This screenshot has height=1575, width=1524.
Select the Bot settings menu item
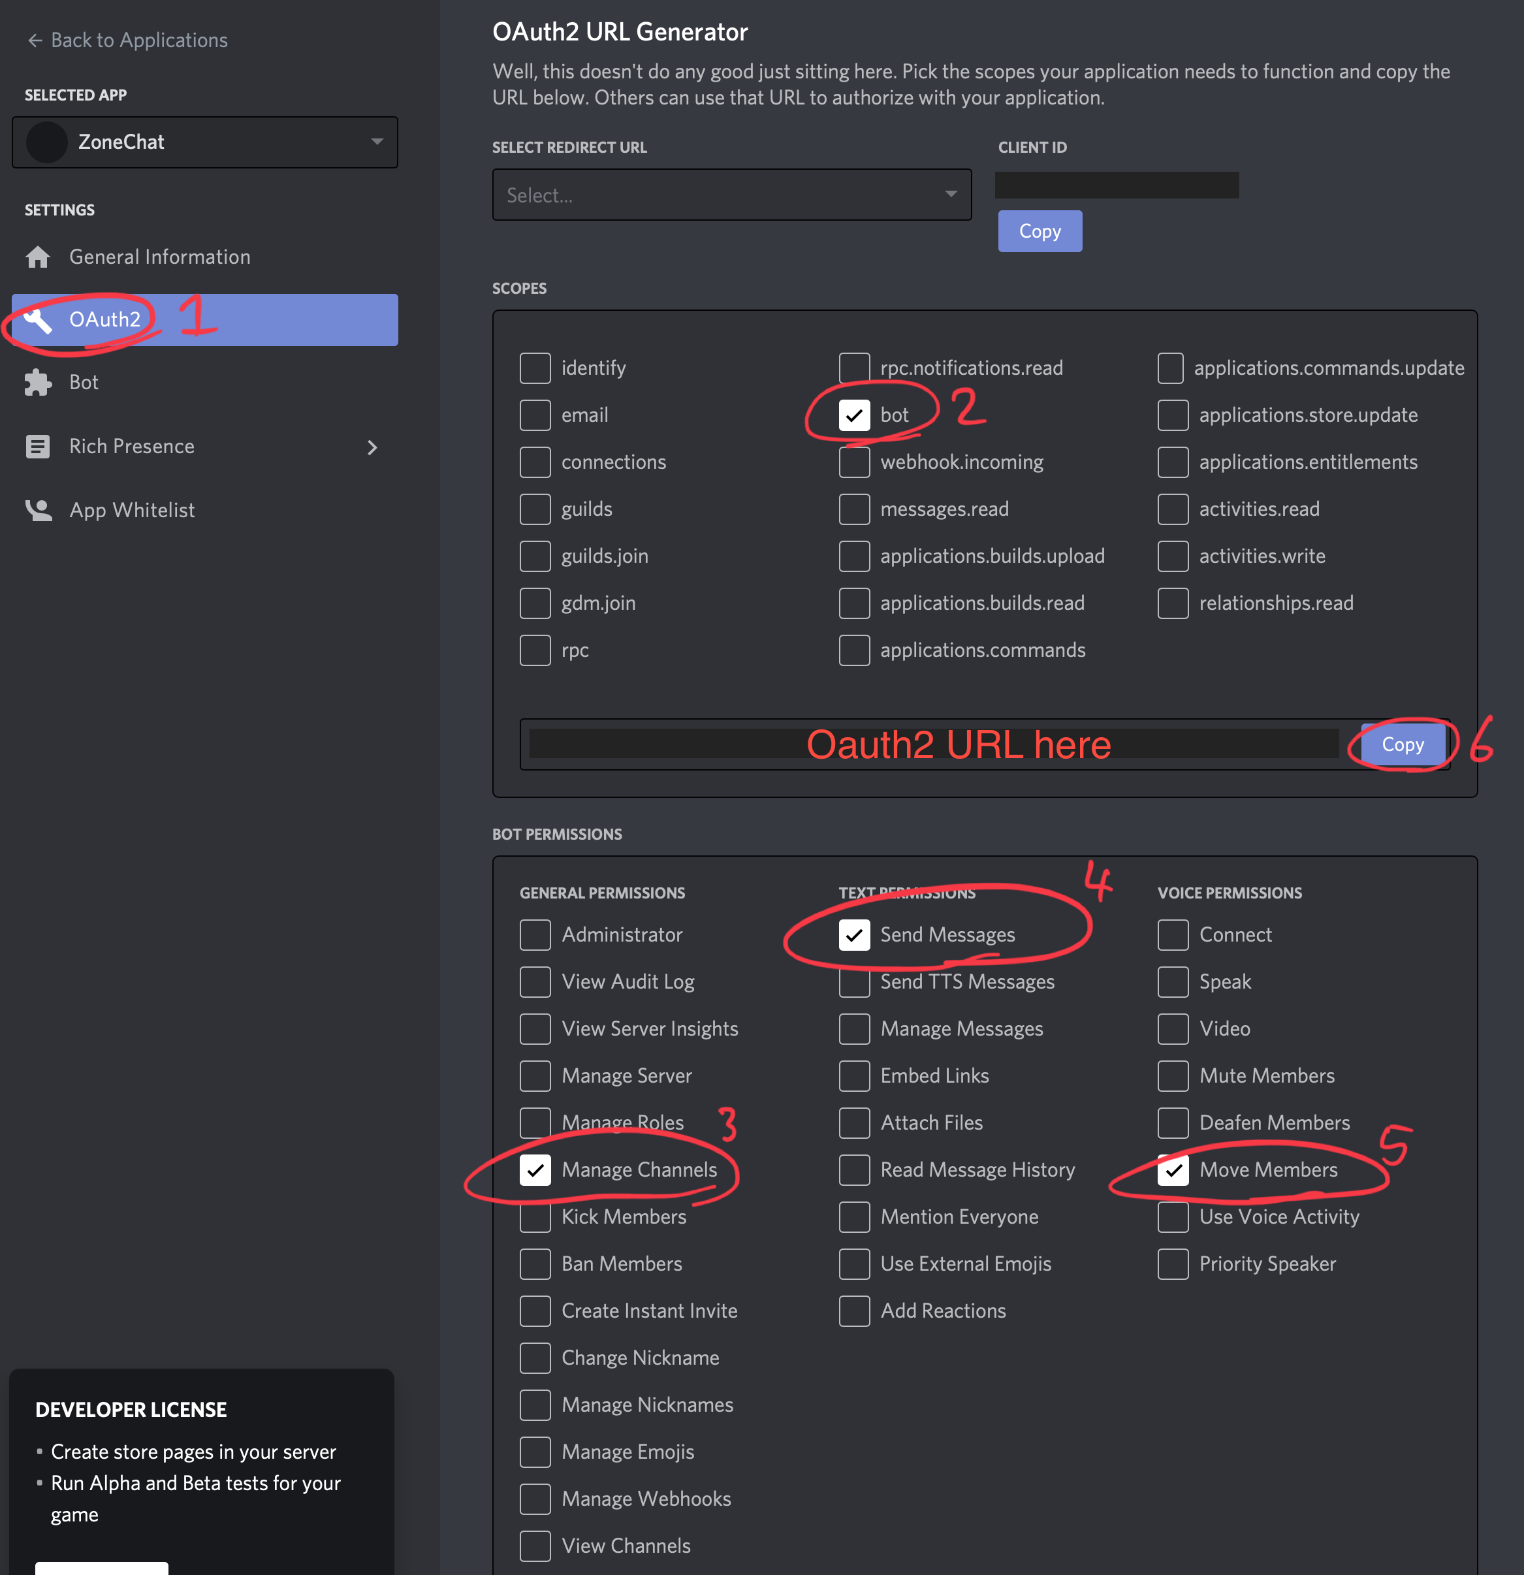point(84,383)
